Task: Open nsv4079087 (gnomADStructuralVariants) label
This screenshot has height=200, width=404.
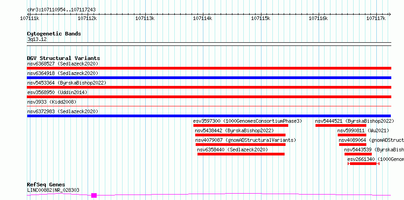Action: click(246, 140)
